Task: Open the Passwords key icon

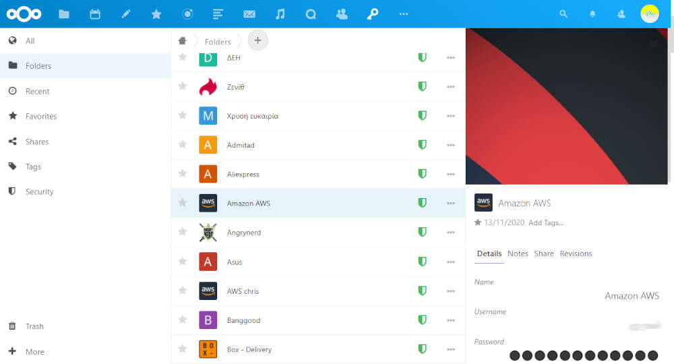Action: [372, 14]
